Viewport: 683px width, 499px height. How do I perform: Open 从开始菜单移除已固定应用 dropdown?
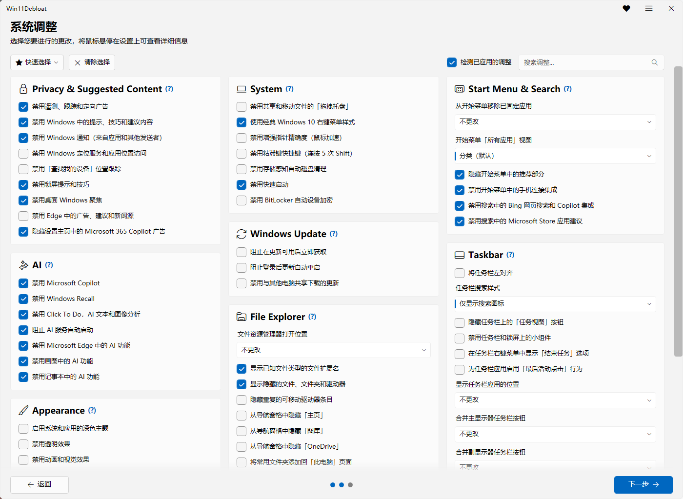(x=555, y=122)
